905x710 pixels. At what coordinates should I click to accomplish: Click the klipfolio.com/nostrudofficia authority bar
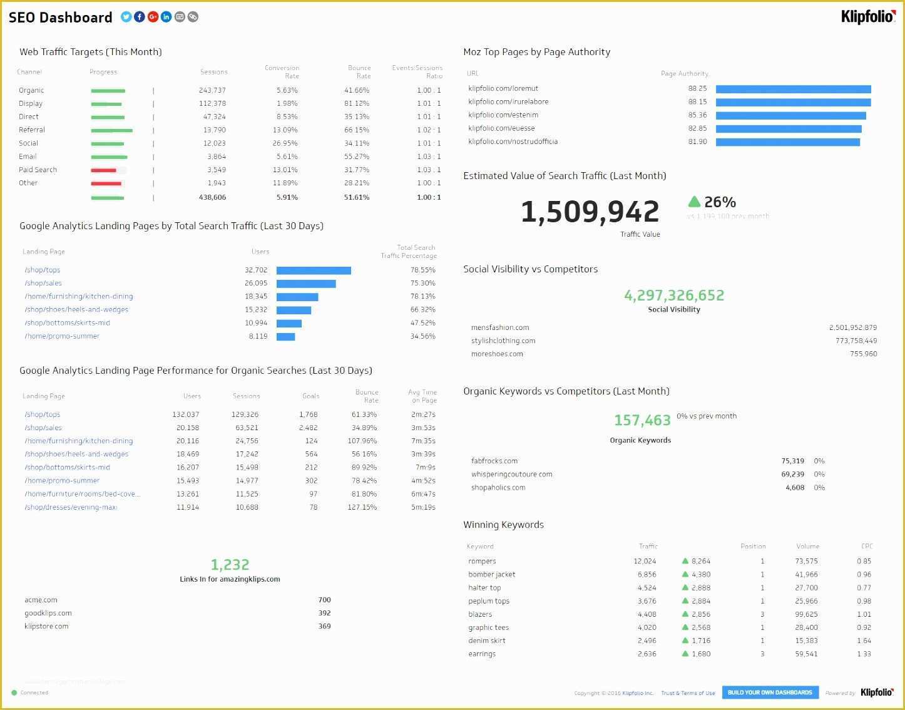coord(788,142)
